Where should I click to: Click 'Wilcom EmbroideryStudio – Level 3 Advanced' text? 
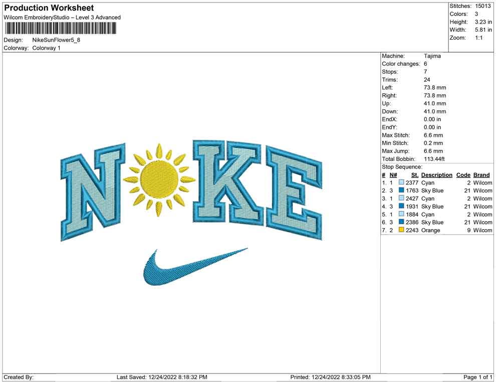[62, 18]
